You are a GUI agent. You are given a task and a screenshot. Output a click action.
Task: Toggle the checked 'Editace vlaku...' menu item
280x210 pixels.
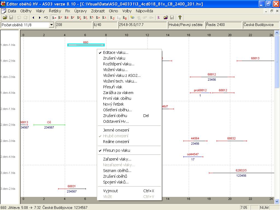click(x=129, y=52)
